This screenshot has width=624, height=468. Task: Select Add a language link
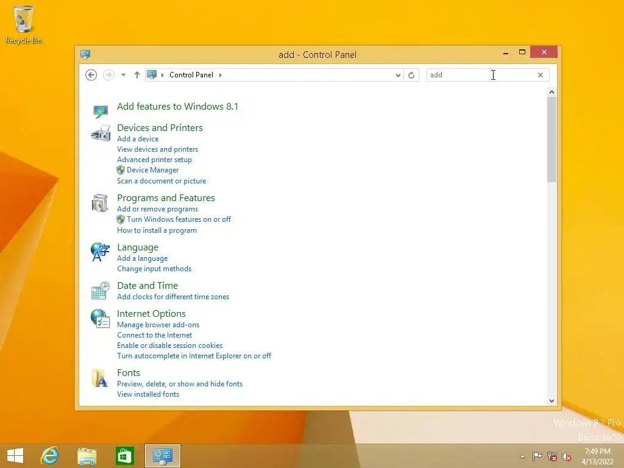(x=143, y=258)
